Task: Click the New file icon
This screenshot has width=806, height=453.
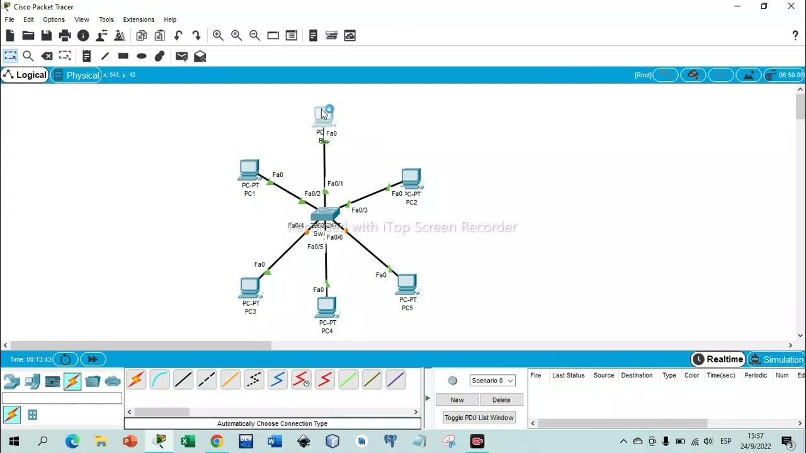Action: click(10, 36)
